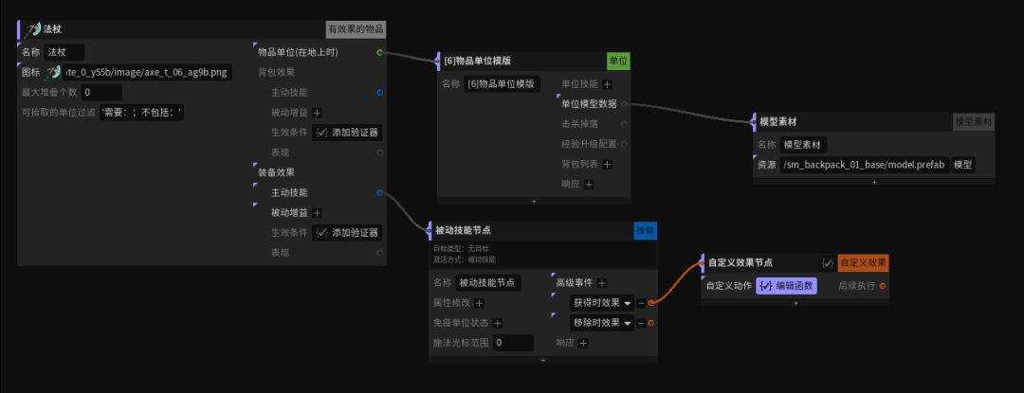Click the 装备效果 section label
Viewport: 1024px width, 393px height.
tap(276, 172)
